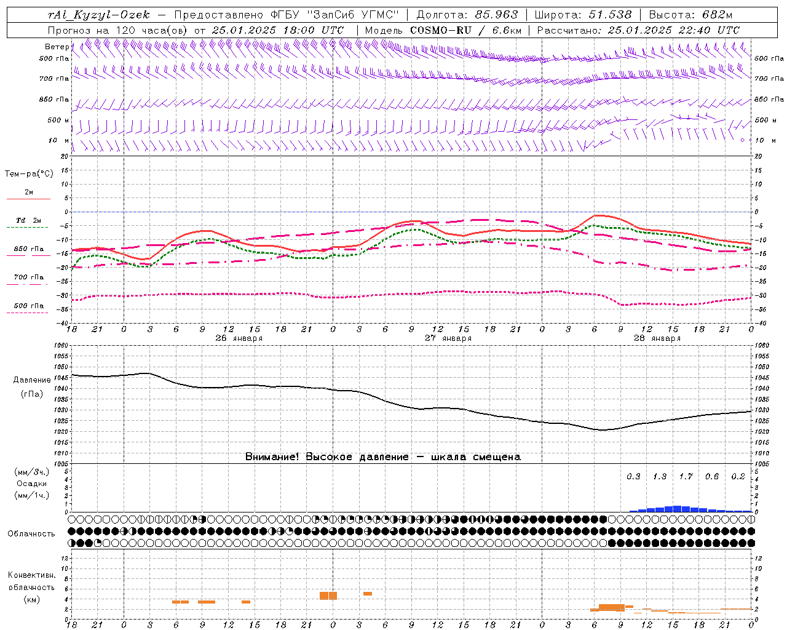
Task: Click the 0.3 three-hour precipitation value
Action: 633,477
